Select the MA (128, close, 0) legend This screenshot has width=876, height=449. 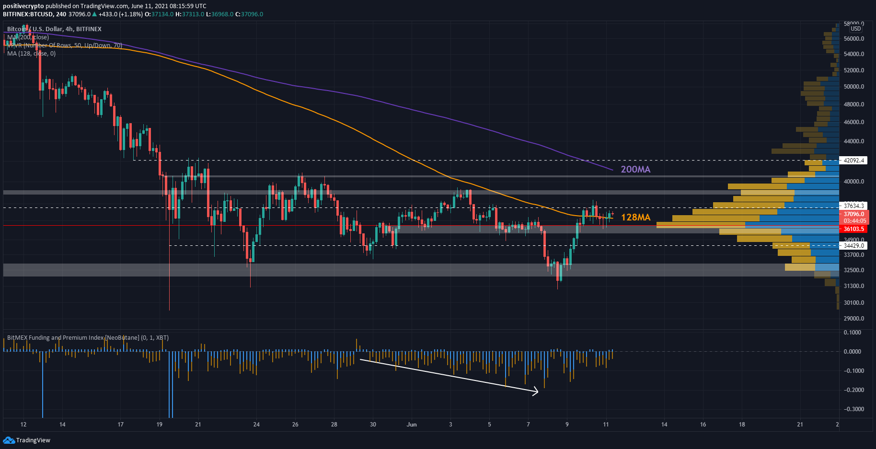pyautogui.click(x=31, y=54)
